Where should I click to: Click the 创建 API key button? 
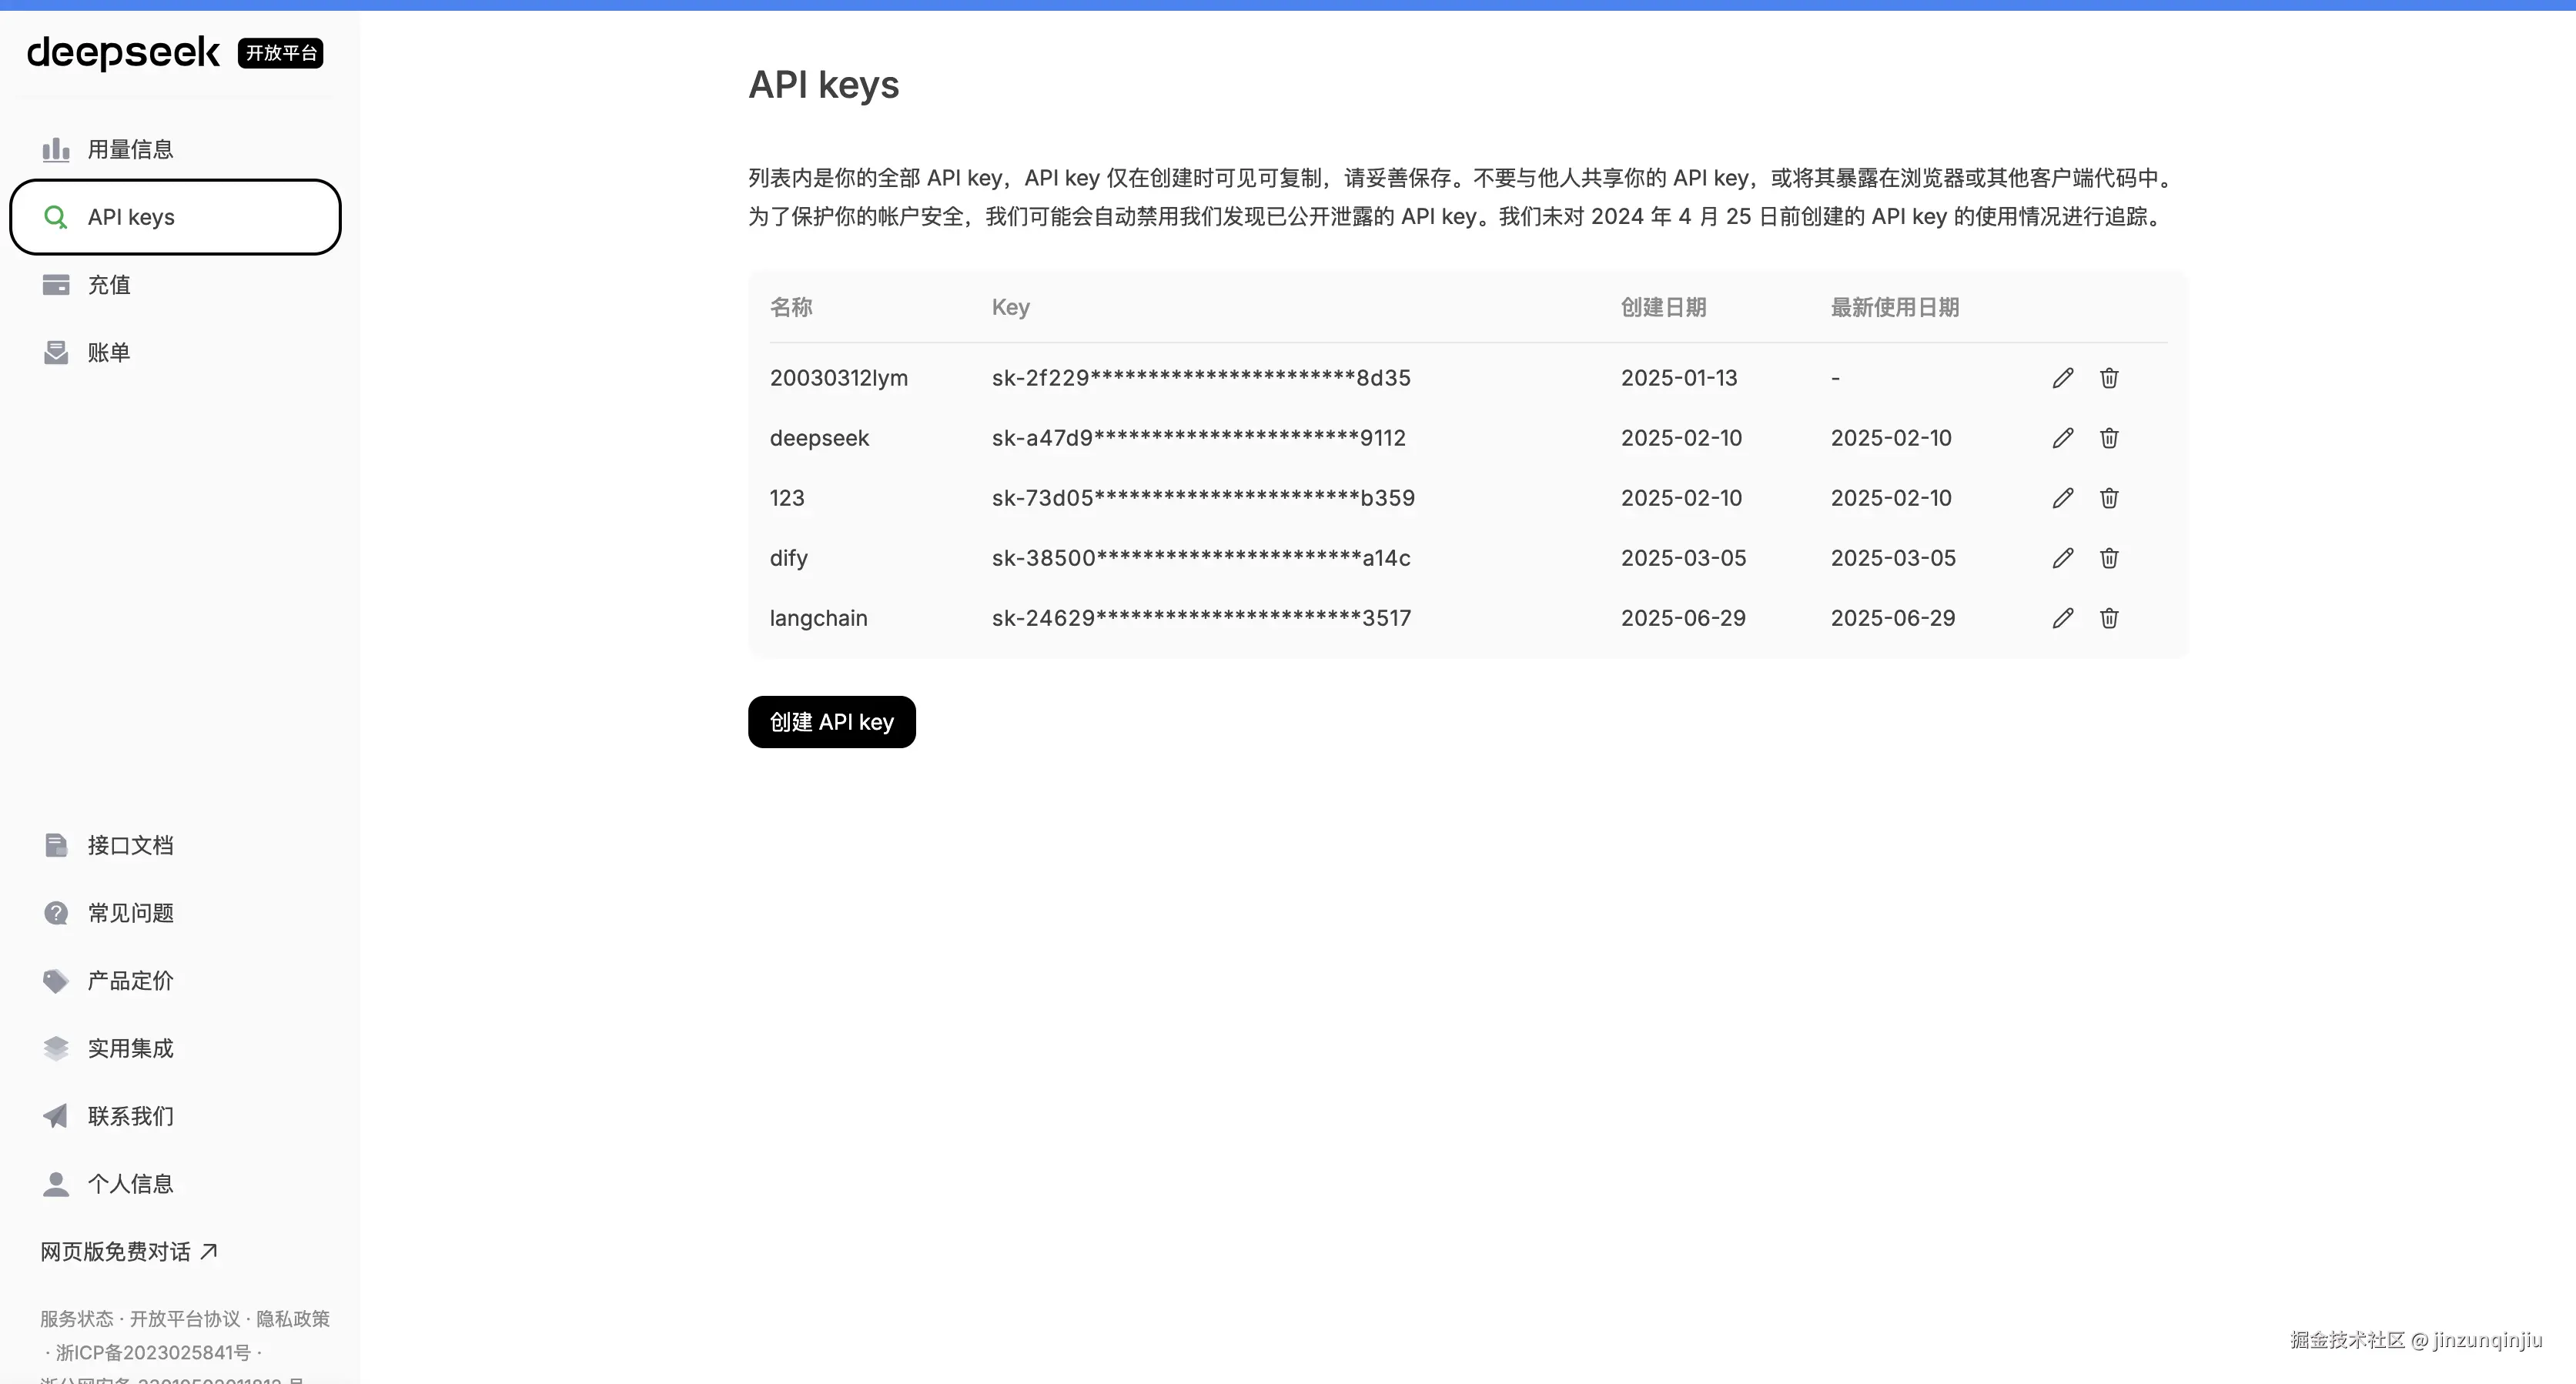pyautogui.click(x=831, y=722)
